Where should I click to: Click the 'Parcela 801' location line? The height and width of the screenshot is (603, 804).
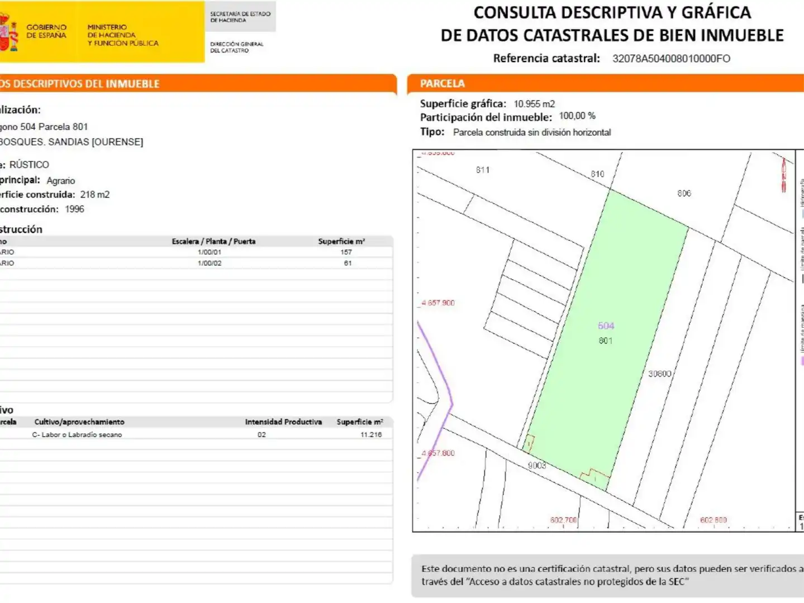click(44, 127)
